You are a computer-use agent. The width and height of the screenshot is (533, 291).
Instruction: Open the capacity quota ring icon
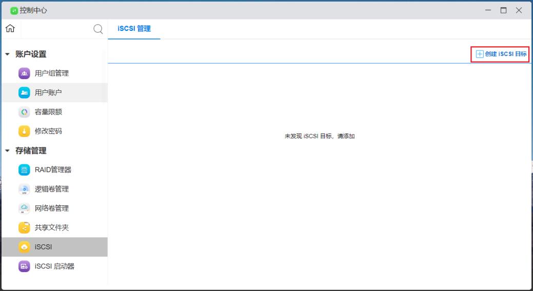point(25,112)
